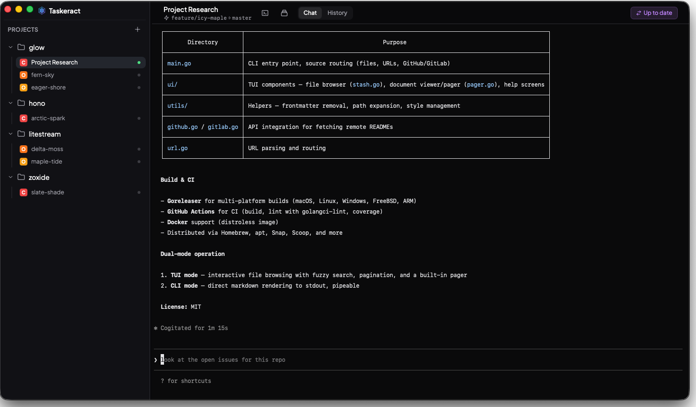
Task: Click the archive icon next to the terminal icon
Action: [284, 13]
